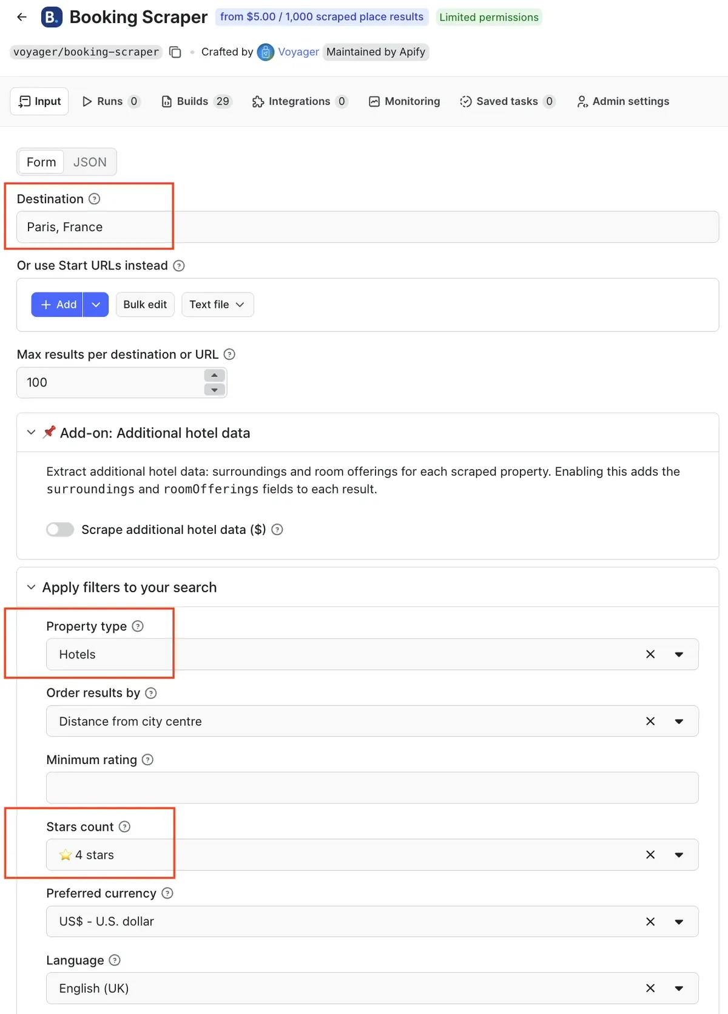Open the Minimum rating help icon
Viewport: 728px width, 1014px height.
click(147, 760)
